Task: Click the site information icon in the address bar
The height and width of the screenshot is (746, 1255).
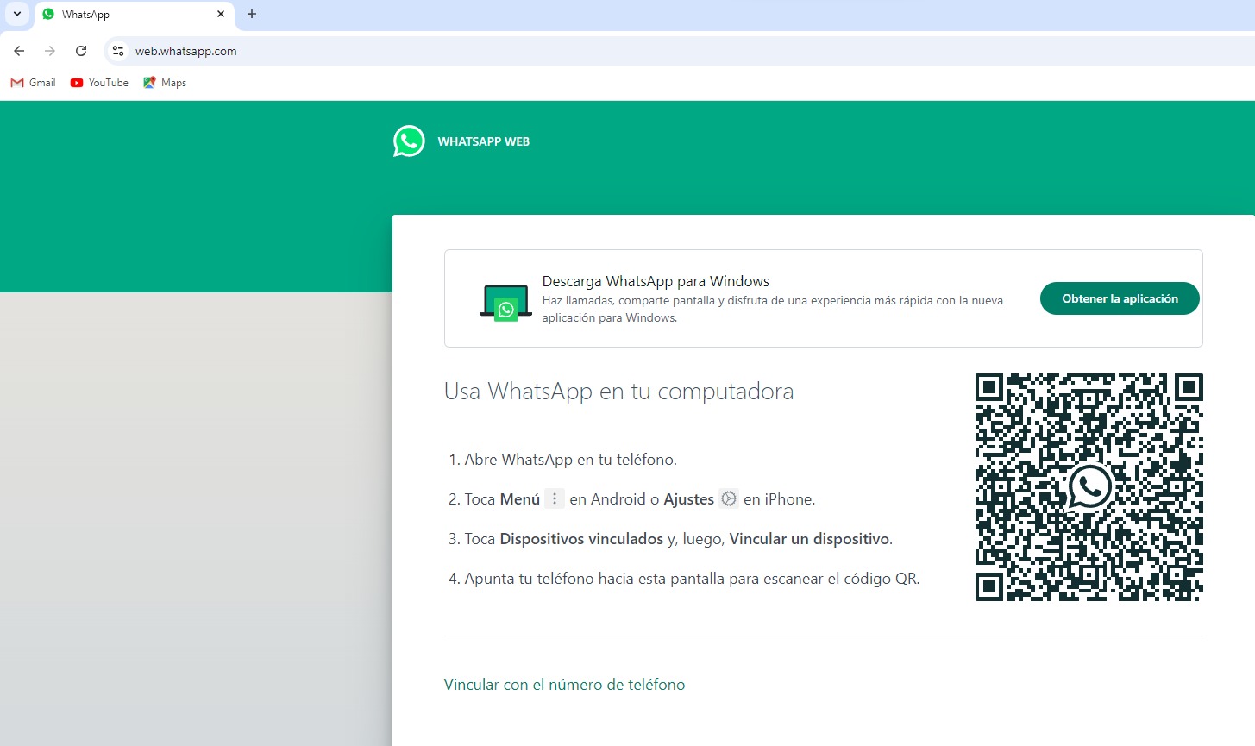Action: 116,51
